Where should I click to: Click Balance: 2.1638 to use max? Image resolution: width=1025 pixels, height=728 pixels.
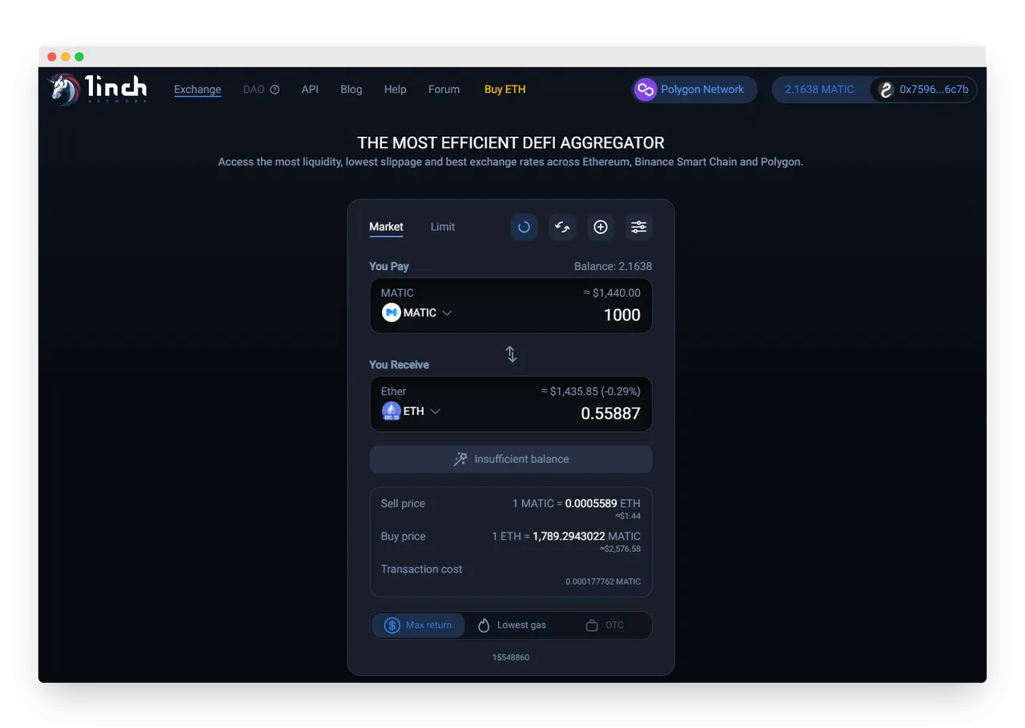pos(613,266)
